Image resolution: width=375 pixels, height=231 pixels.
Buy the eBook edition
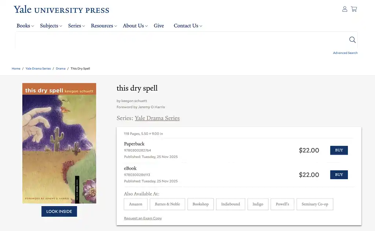coord(339,175)
